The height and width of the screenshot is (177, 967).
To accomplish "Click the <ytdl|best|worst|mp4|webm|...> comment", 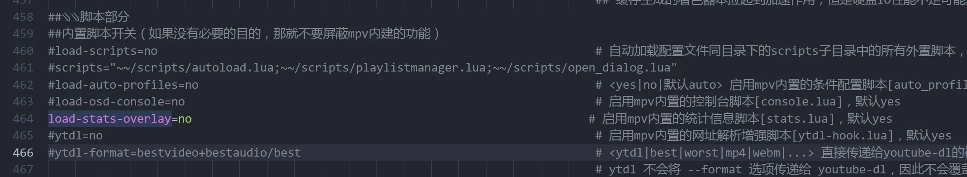I will [711, 153].
